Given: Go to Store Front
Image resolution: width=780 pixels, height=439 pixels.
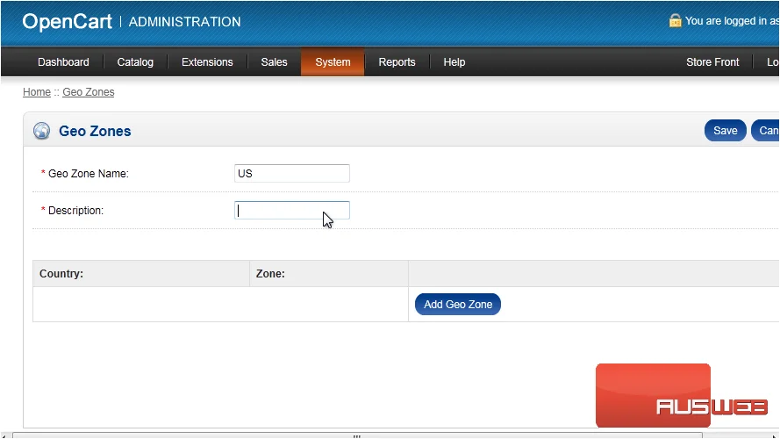Looking at the screenshot, I should click(712, 62).
